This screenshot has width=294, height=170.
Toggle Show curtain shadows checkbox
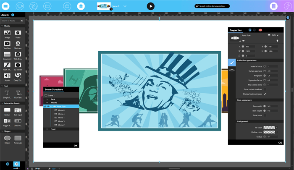[265, 89]
